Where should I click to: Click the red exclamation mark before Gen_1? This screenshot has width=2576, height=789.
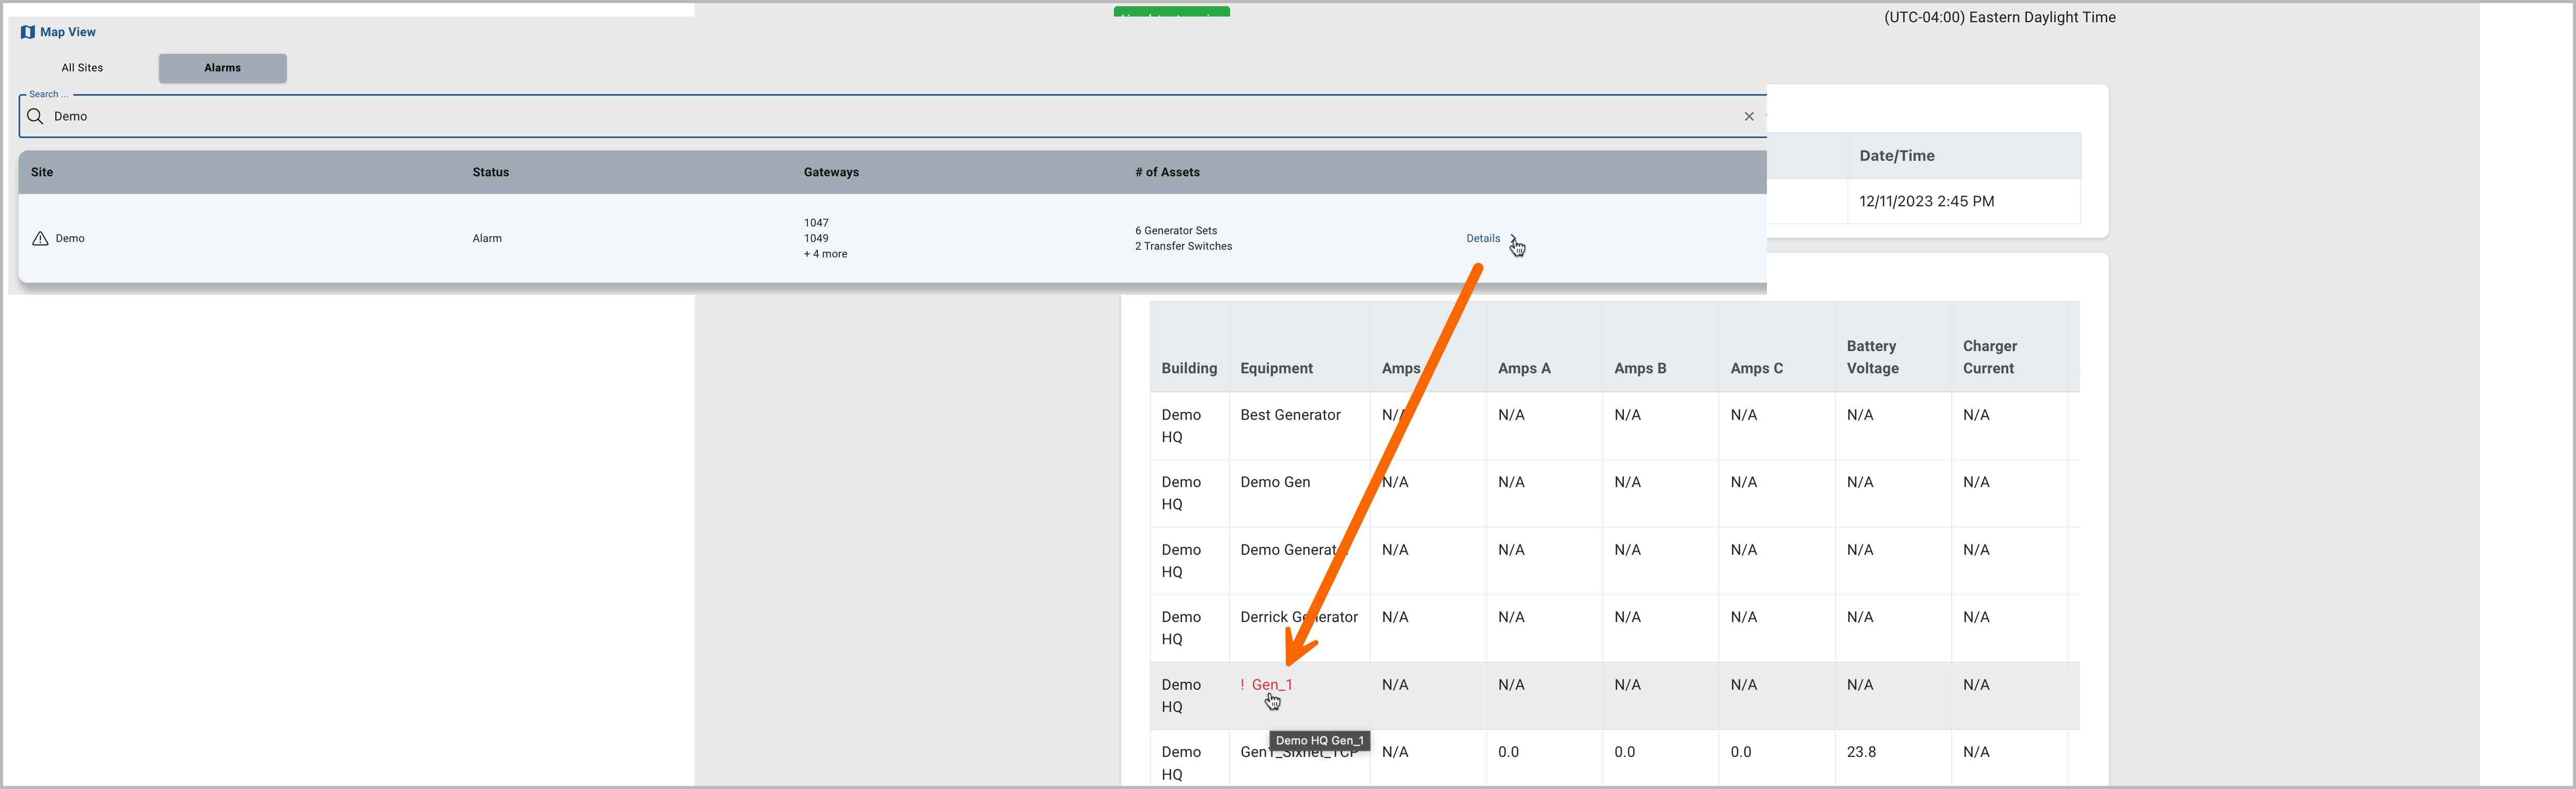pyautogui.click(x=1242, y=685)
